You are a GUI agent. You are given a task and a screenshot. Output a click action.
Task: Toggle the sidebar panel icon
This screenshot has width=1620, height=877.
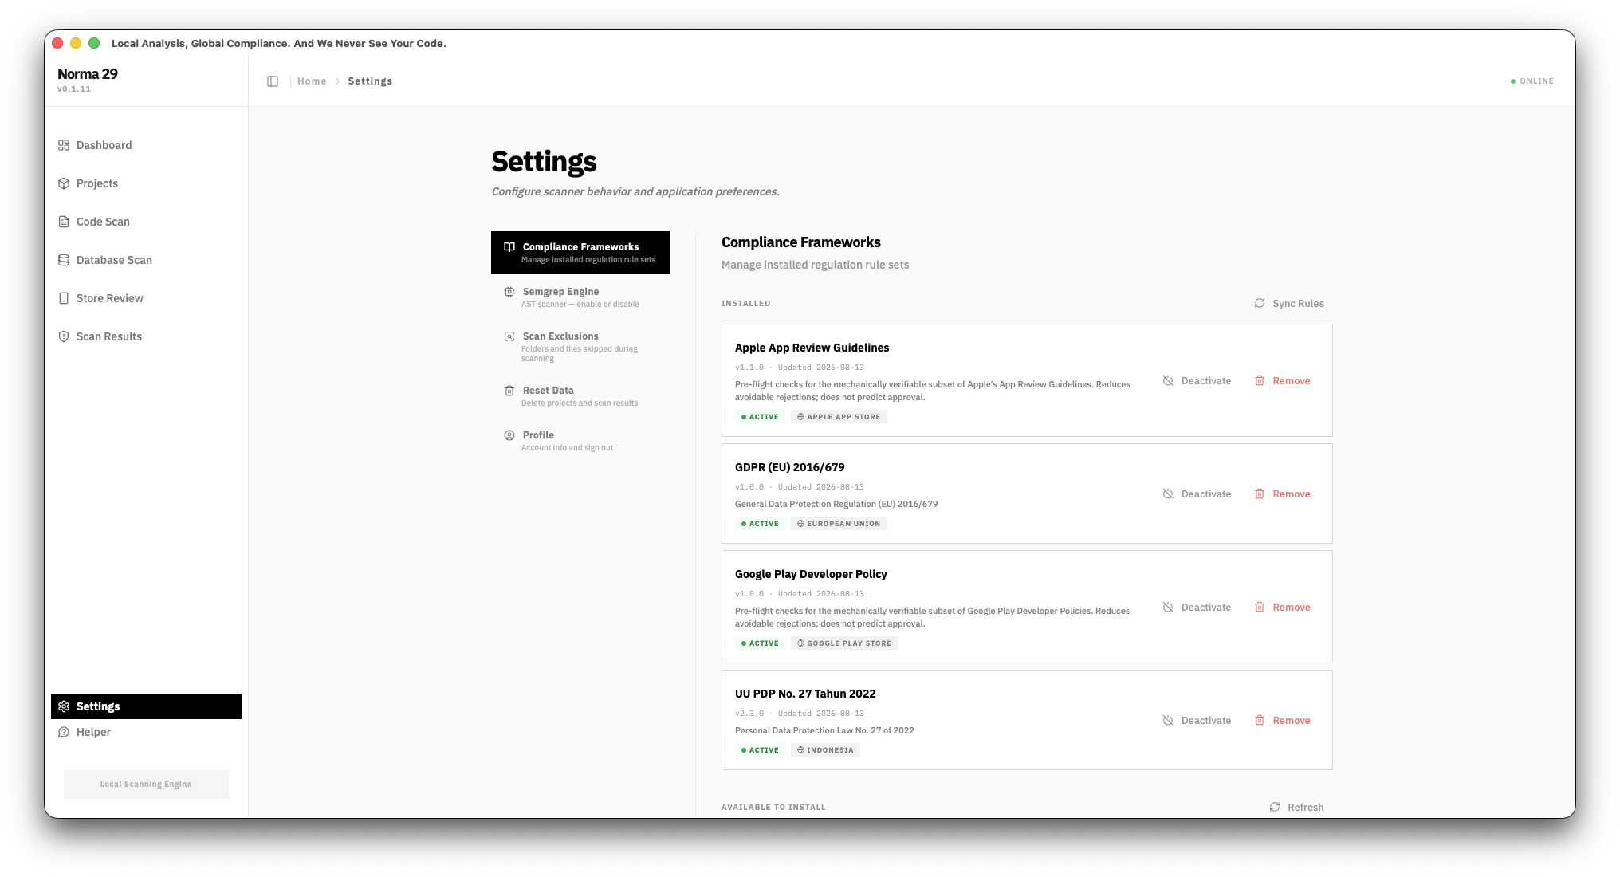(273, 81)
